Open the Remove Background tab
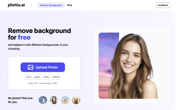Viewport: 182px width, 110px height. (x=51, y=5)
